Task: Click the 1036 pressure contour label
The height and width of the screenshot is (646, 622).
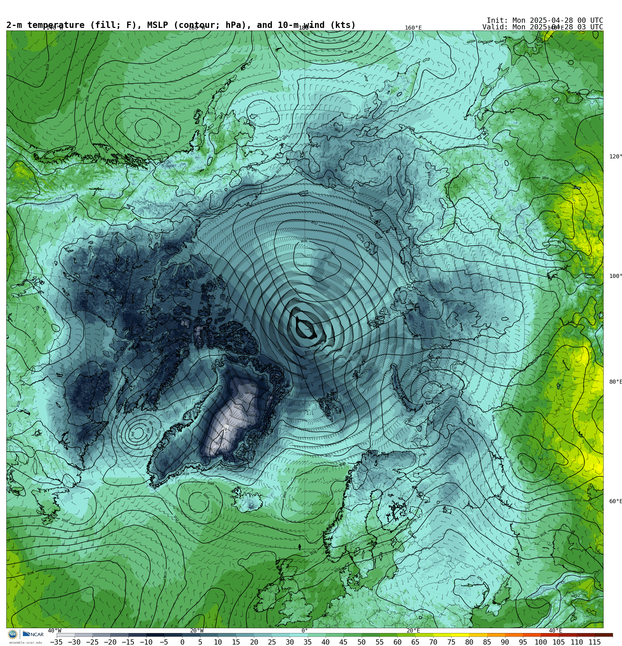Action: click(x=304, y=241)
